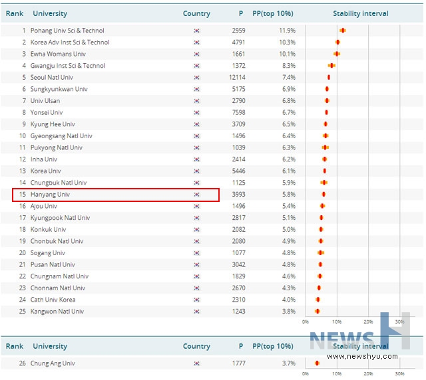Open the Sungkyunkwan Univ entry
This screenshot has height=380, width=426.
(59, 90)
